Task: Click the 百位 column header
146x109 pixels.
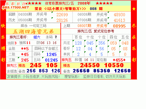Action: [x=78, y=37]
